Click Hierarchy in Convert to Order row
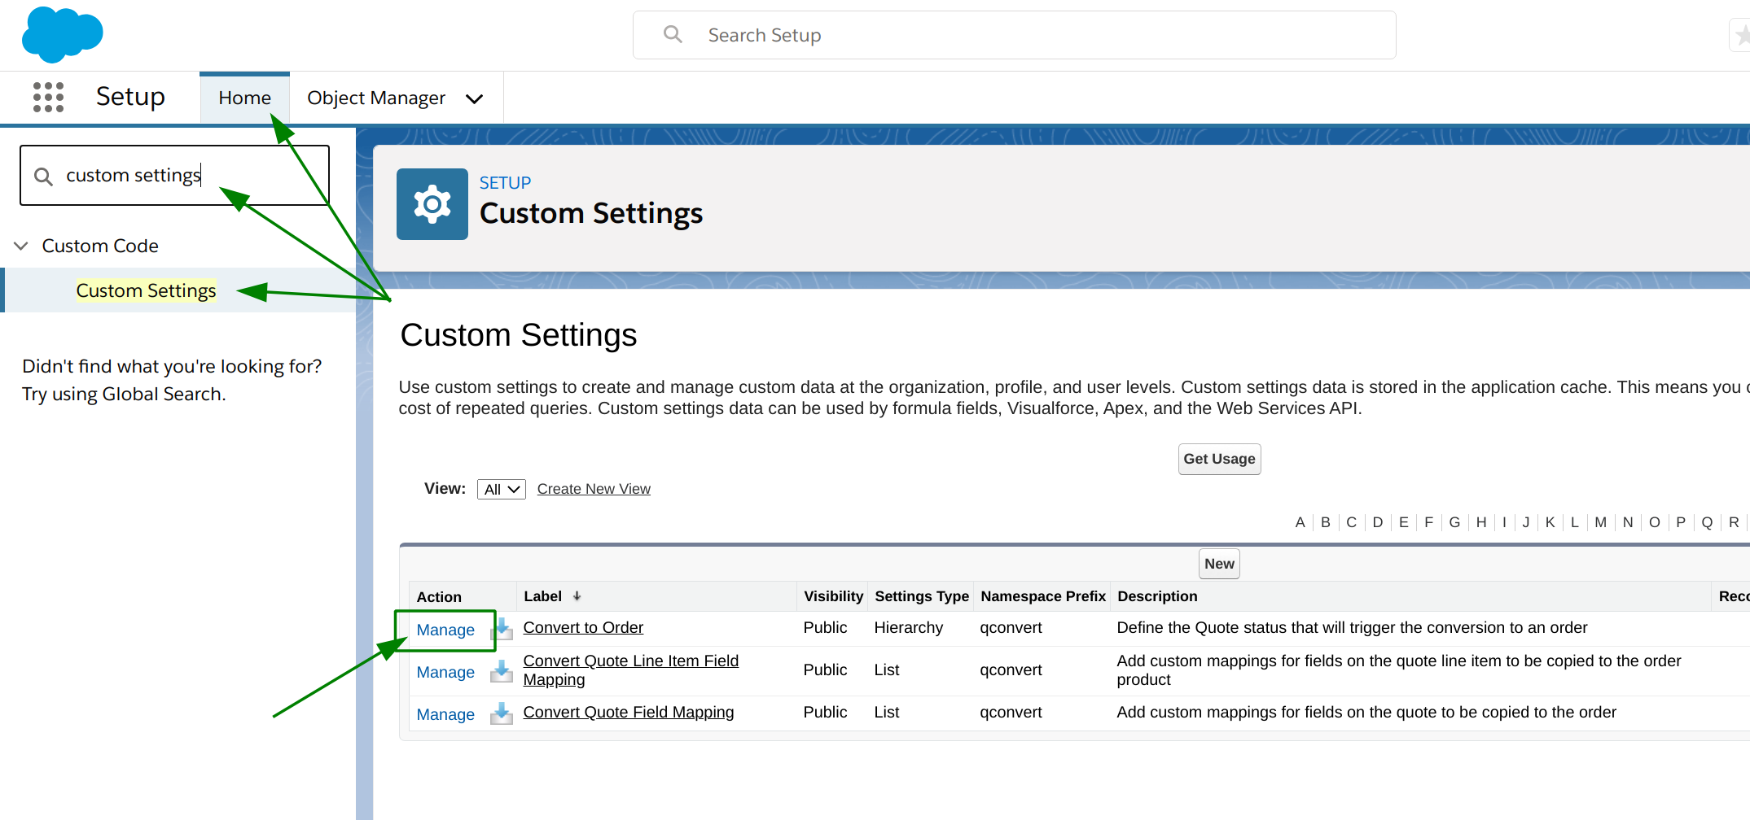 click(x=908, y=627)
